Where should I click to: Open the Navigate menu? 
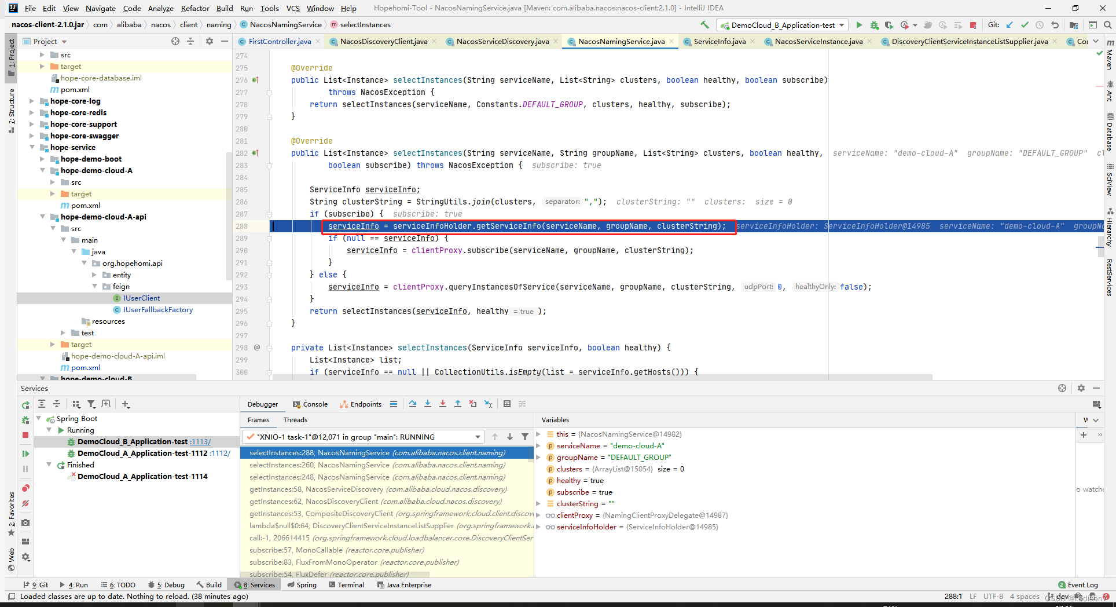coord(101,8)
